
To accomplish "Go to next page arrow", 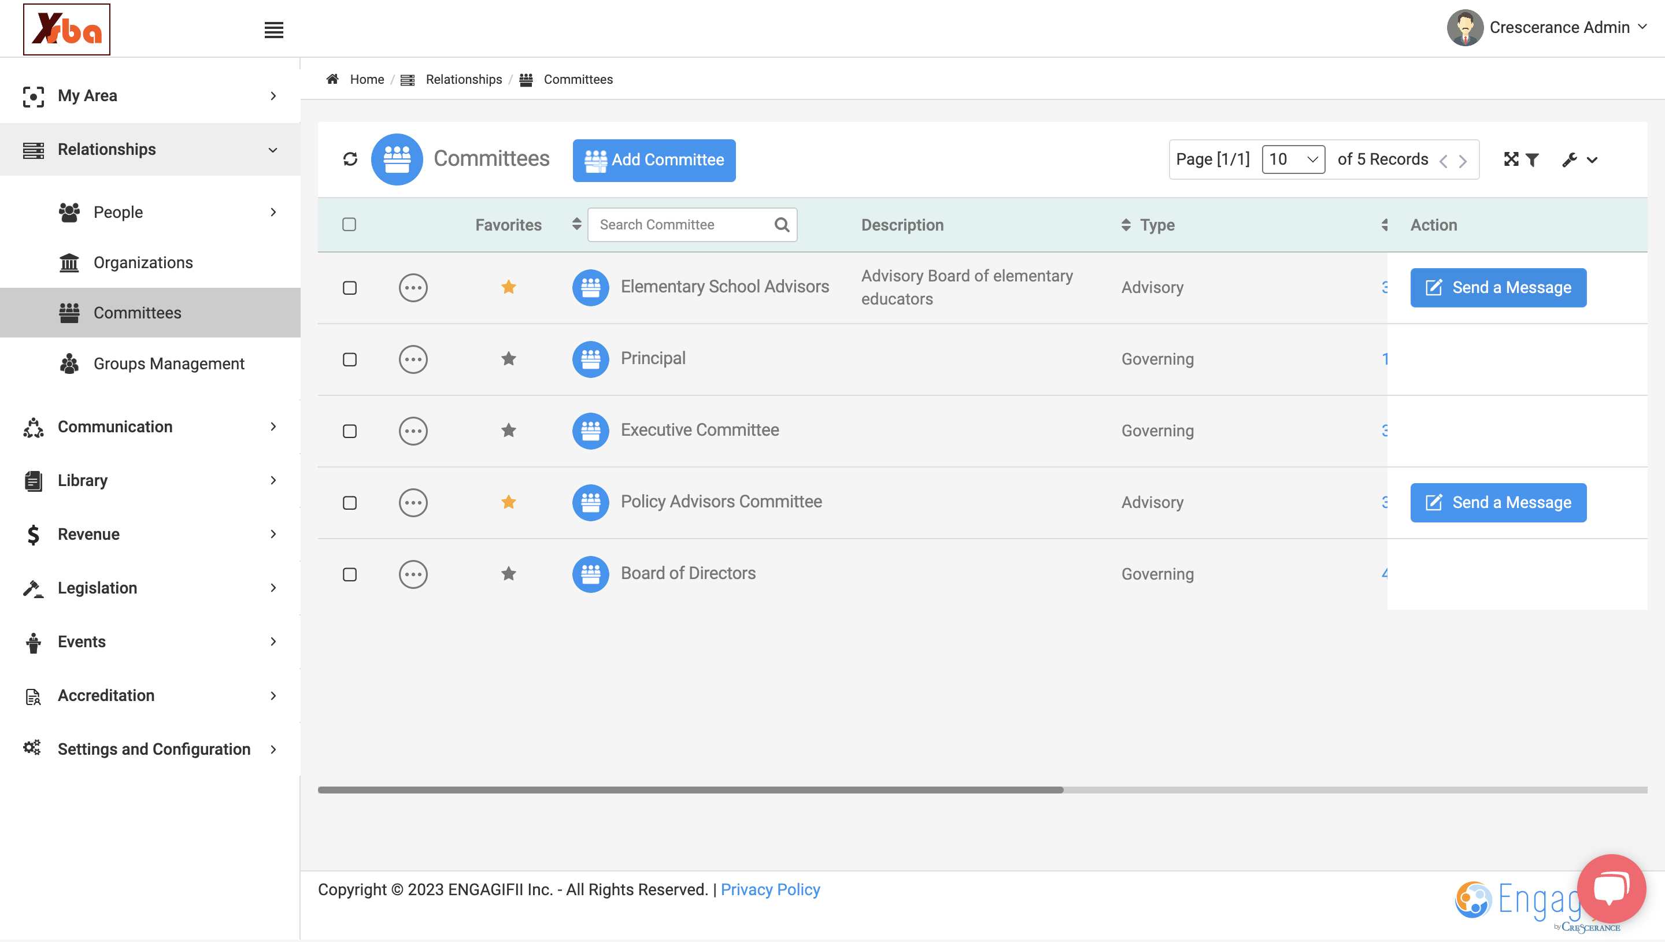I will (x=1463, y=161).
